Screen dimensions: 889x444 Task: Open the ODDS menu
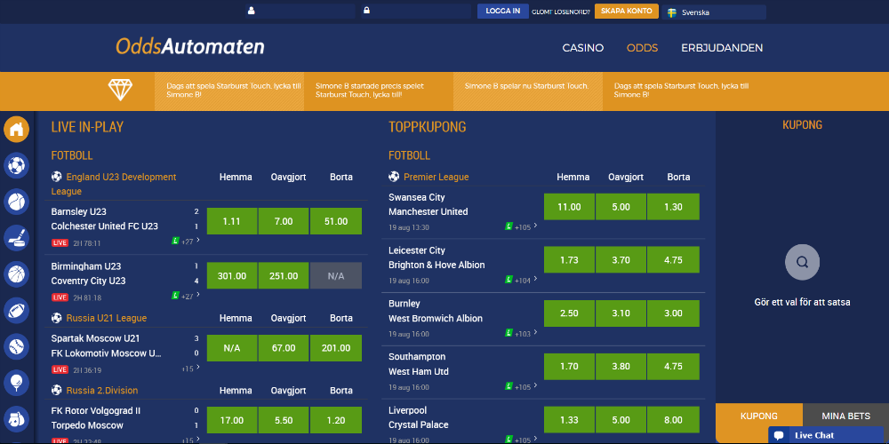click(x=643, y=48)
